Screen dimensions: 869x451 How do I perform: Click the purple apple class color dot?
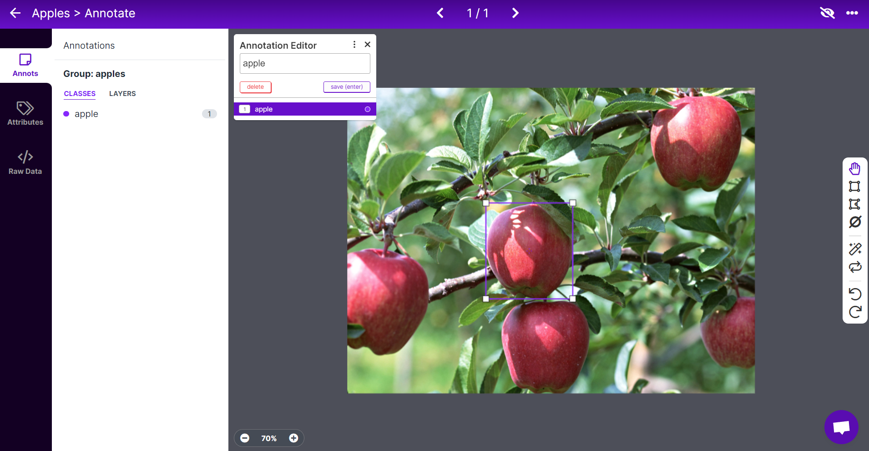click(66, 114)
